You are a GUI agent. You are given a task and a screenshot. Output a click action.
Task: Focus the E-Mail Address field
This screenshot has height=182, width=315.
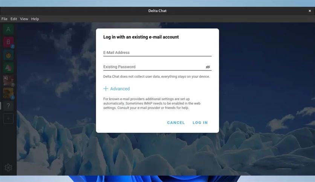[157, 53]
